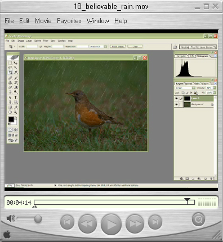223x242 pixels.
Task: Open the Brushes tab in palette well
Action: [x=184, y=47]
